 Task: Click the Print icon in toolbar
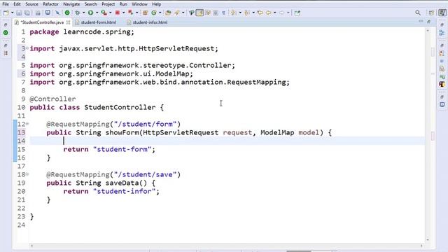coord(38,13)
